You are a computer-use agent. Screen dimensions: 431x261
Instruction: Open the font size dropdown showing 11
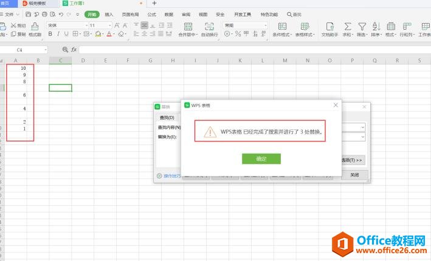(110, 25)
